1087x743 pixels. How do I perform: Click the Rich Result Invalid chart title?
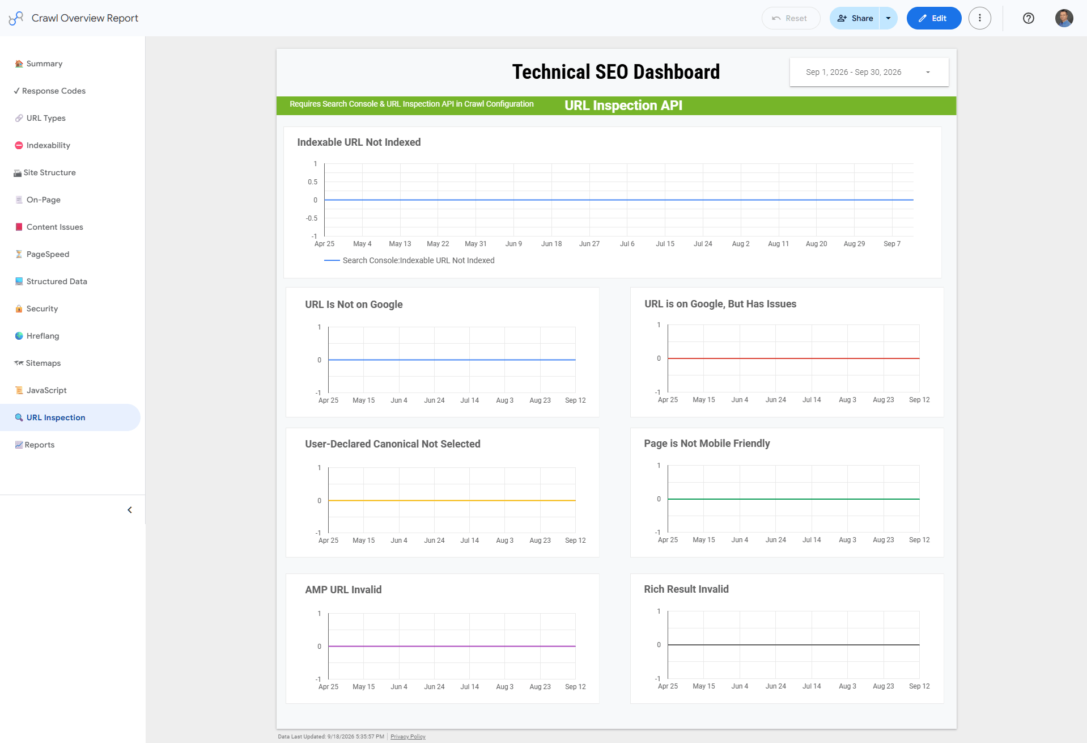tap(686, 589)
